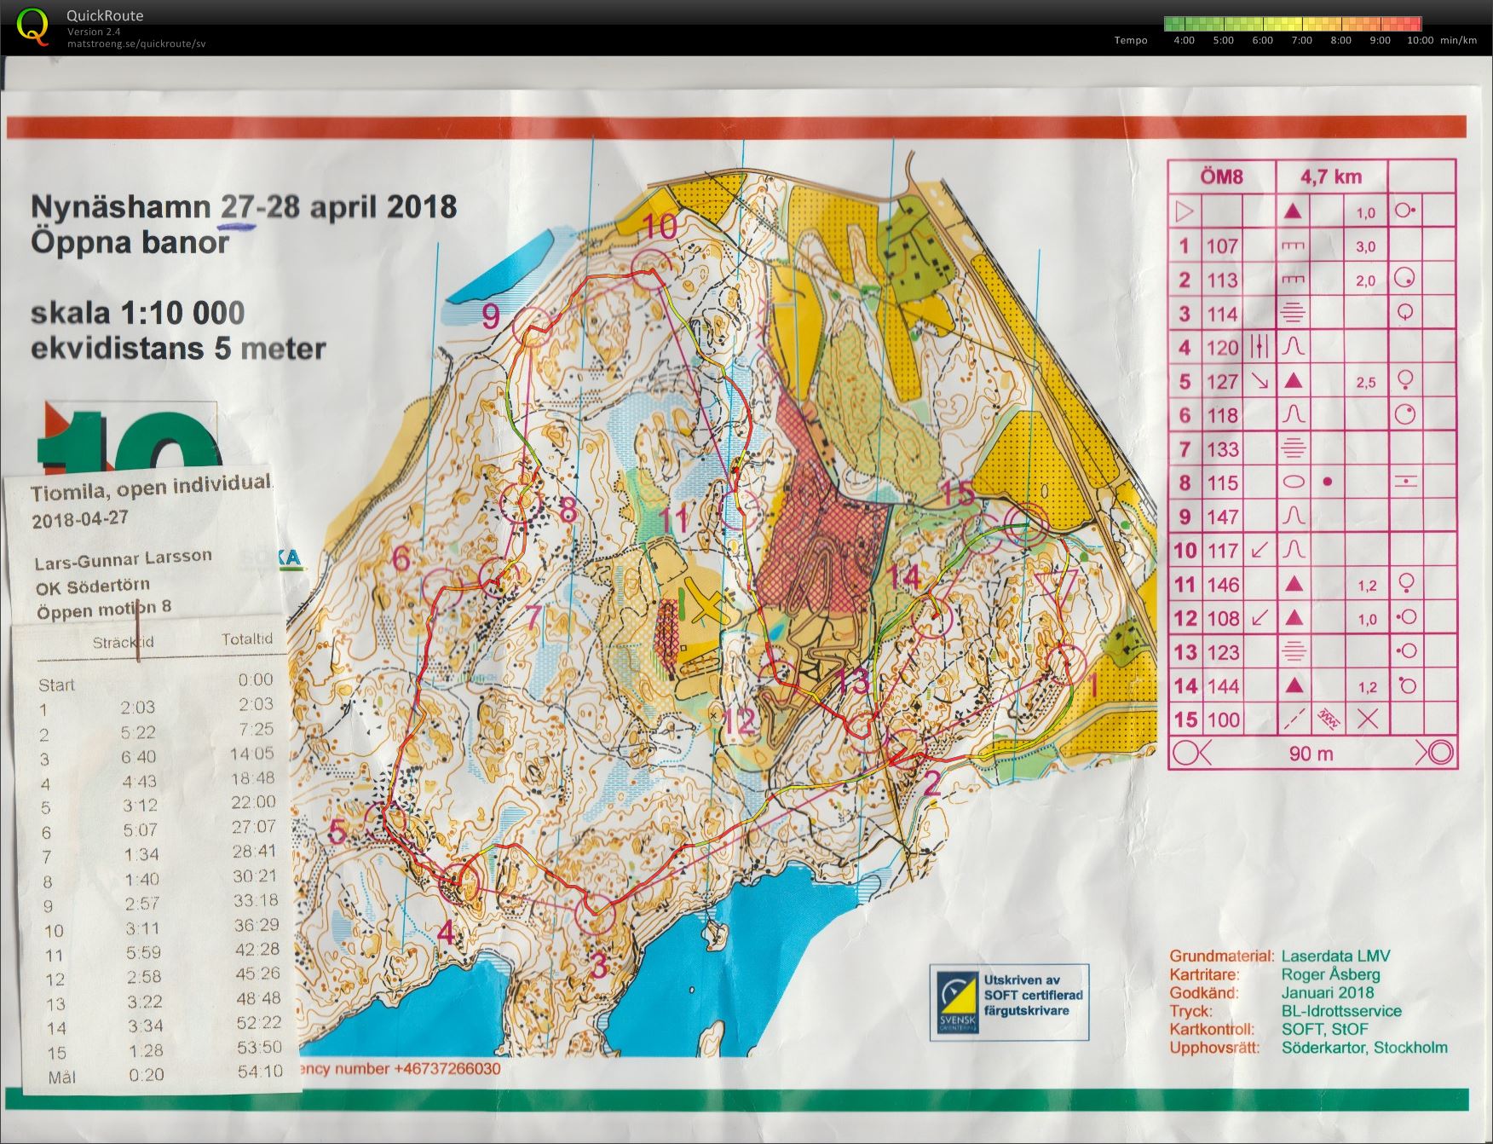Open the matstroeng.se/quickroute/sv link
1493x1144 pixels.
136,43
